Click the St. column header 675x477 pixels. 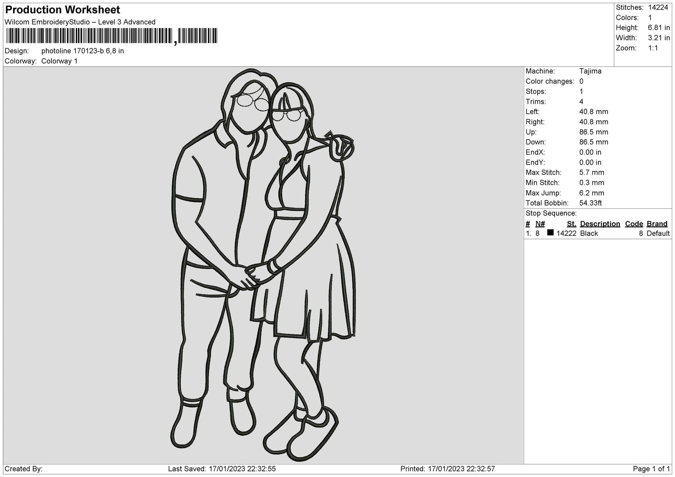pos(571,224)
